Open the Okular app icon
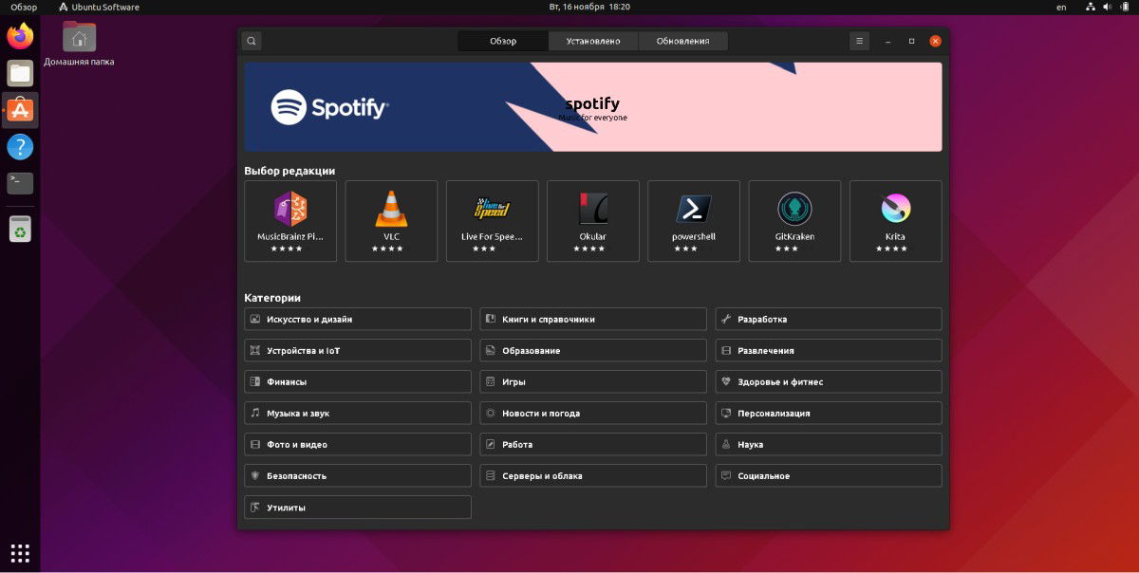Screen dimensions: 1139x573 [x=593, y=208]
